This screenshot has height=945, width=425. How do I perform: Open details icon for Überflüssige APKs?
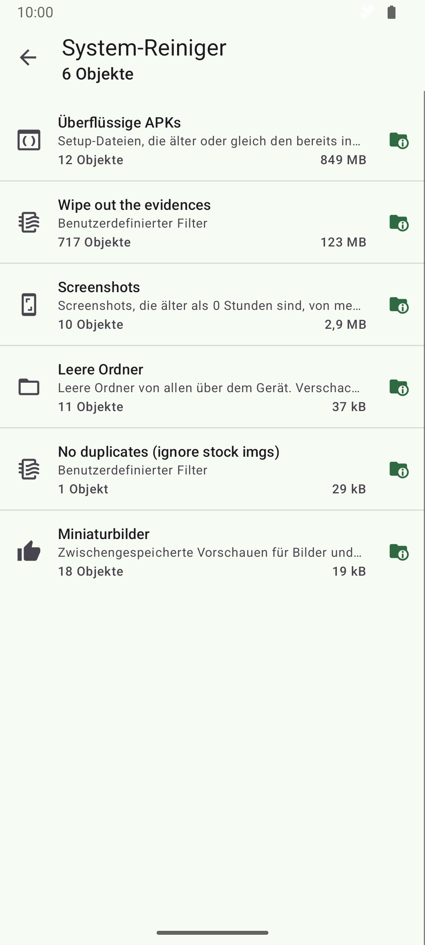click(399, 141)
